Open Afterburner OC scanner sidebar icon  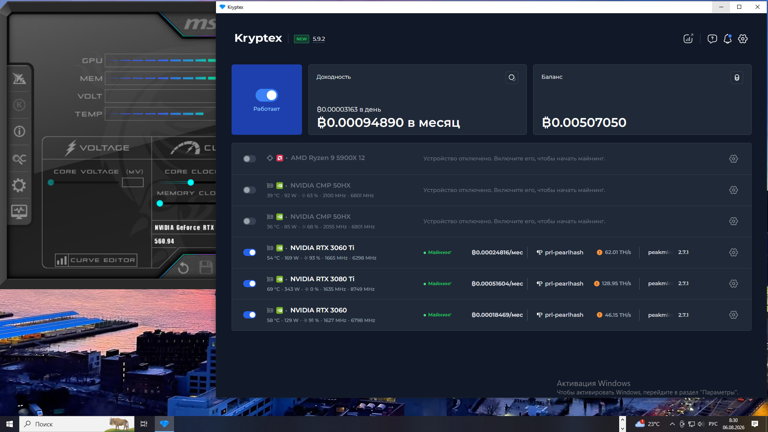[x=19, y=159]
